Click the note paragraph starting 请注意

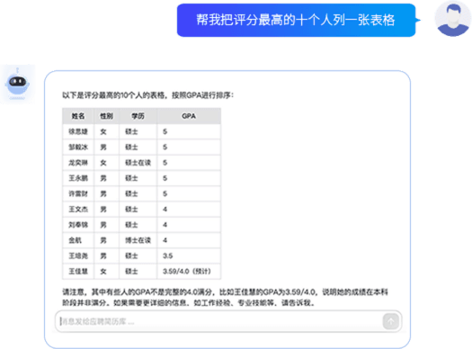(225, 297)
